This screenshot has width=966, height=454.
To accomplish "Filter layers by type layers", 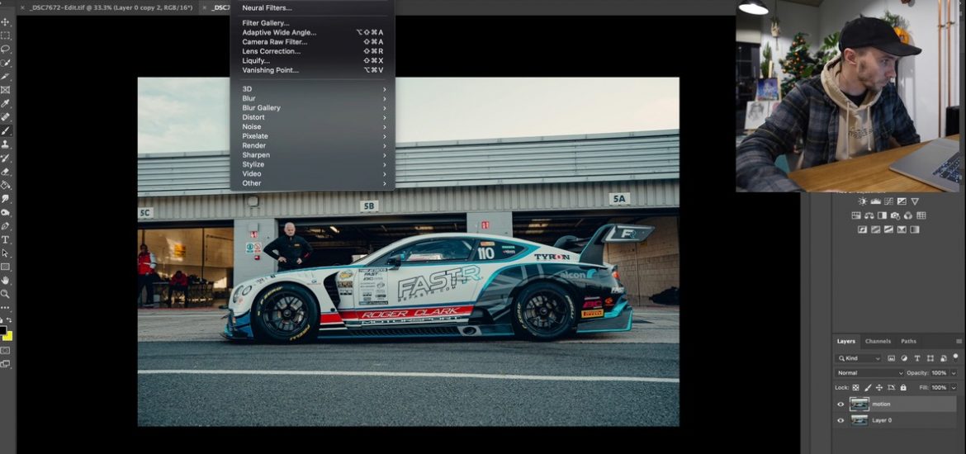I will [x=917, y=358].
